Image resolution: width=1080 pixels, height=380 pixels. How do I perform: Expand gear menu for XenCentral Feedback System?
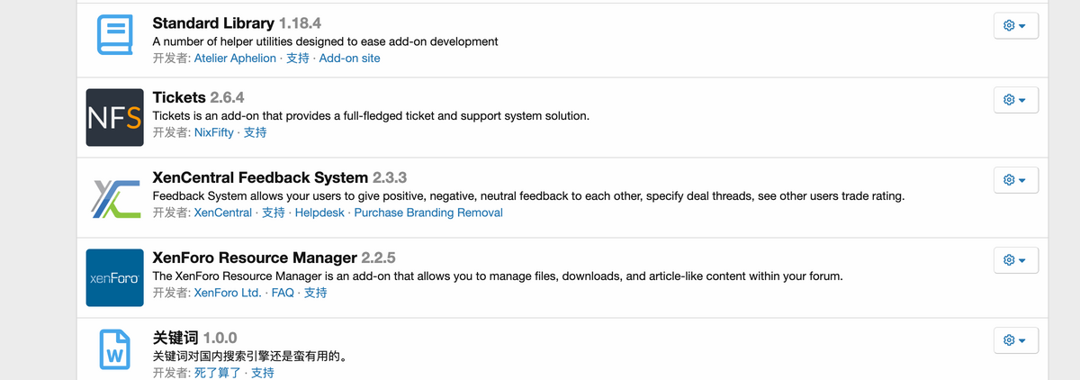click(x=1016, y=180)
